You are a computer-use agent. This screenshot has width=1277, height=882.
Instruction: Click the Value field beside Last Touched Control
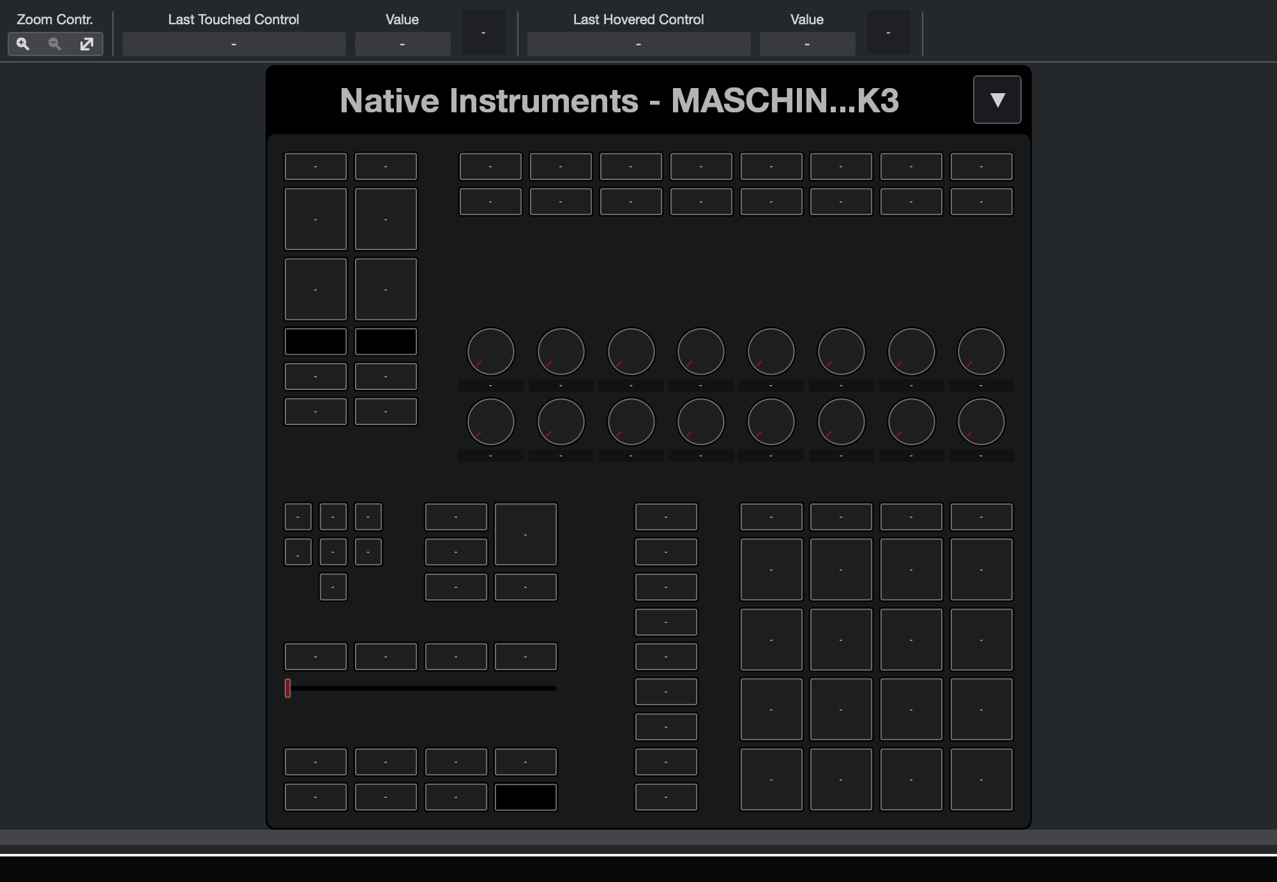pyautogui.click(x=402, y=44)
